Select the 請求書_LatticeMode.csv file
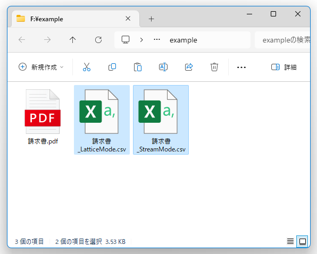 point(102,120)
